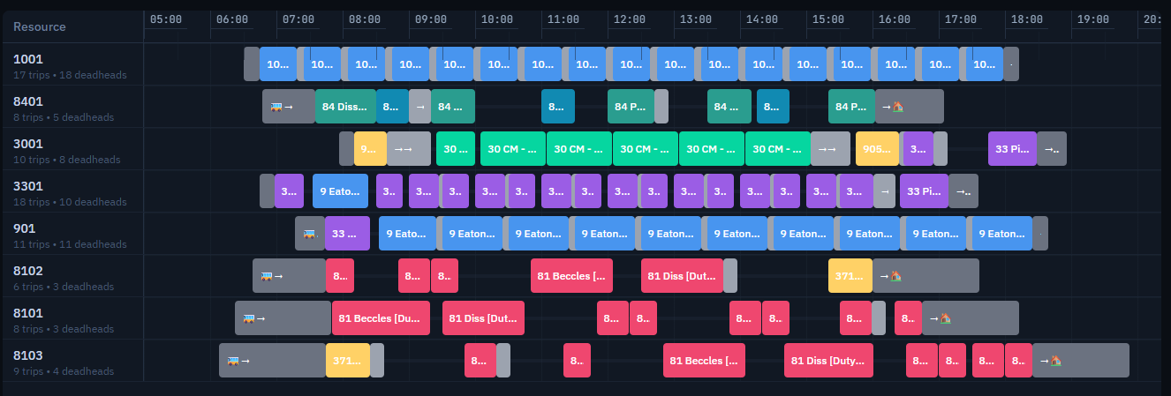
Task: Select resource 3301 in the resource list
Action: [x=28, y=186]
